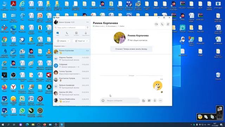This screenshot has height=127, width=225.
Task: Open the Google Chrome desktop shortcut
Action: coord(5,41)
